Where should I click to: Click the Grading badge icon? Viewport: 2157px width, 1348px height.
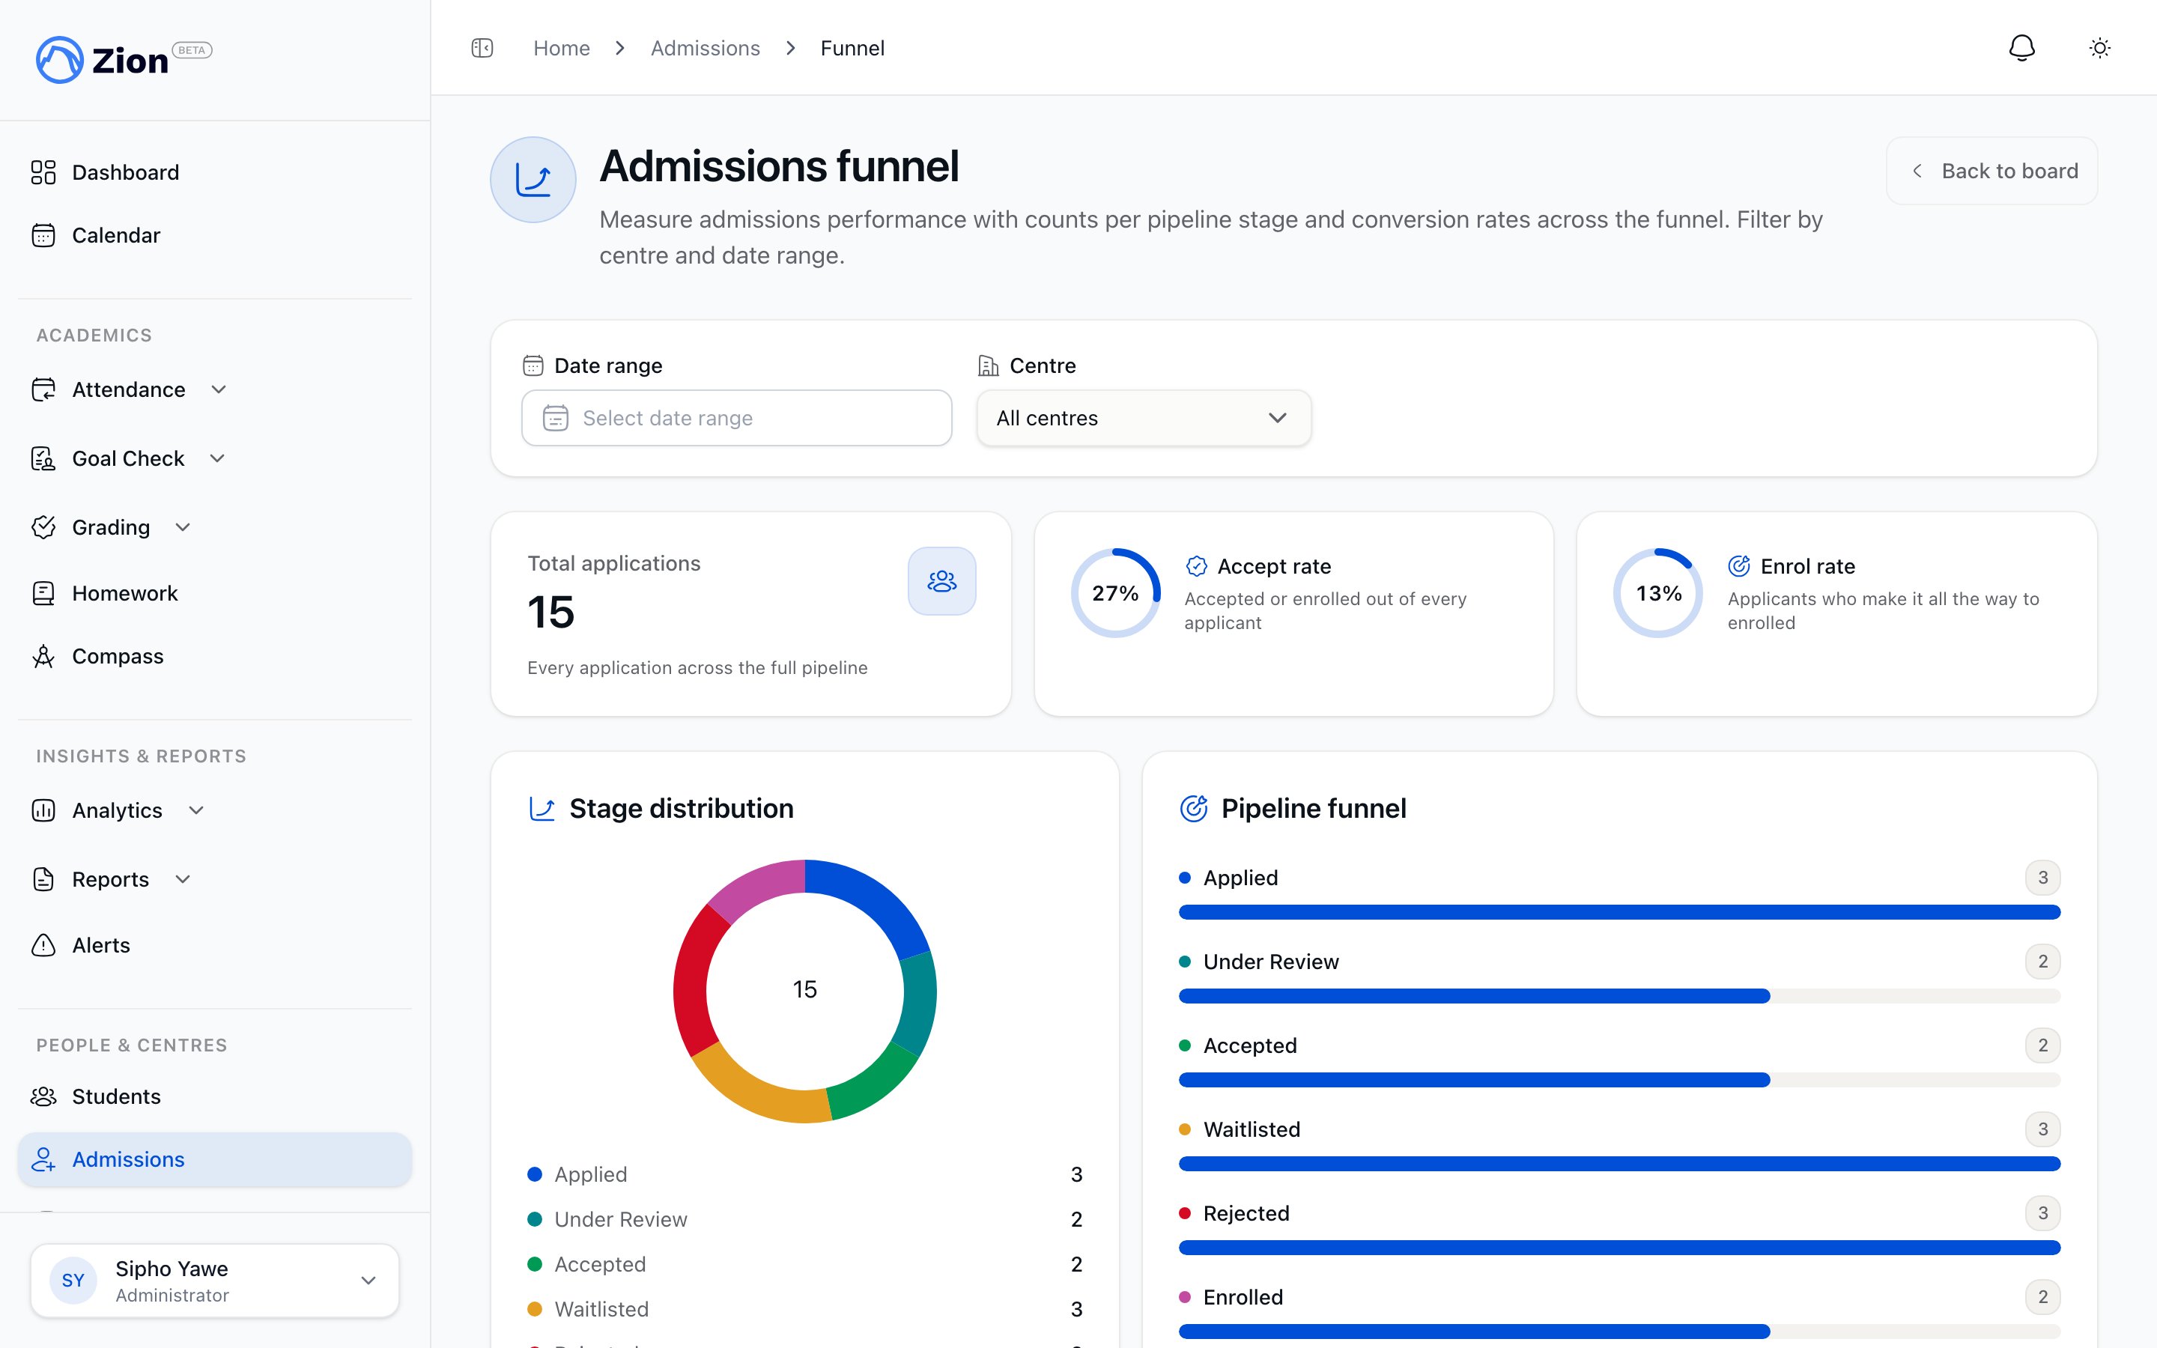click(x=43, y=527)
